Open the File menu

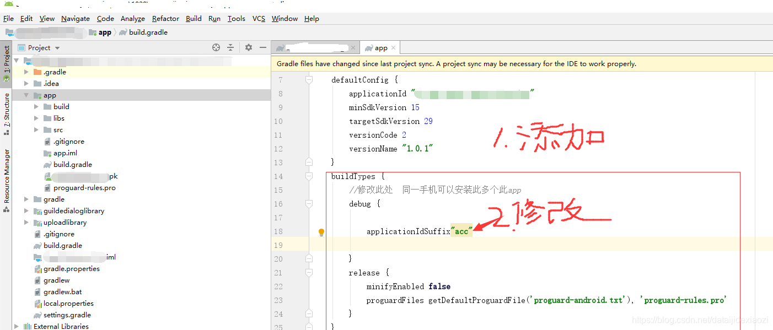tap(8, 19)
